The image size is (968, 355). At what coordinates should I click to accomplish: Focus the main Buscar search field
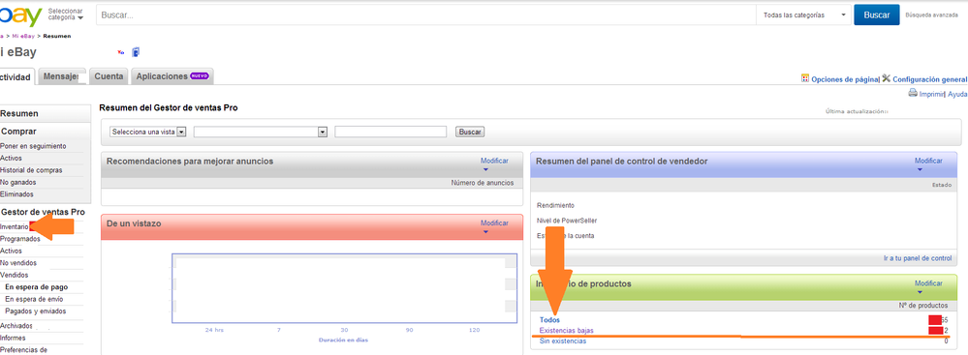pyautogui.click(x=426, y=15)
